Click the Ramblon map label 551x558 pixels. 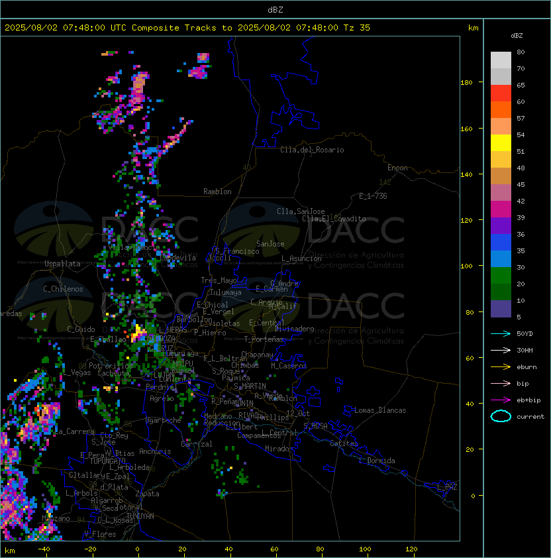[x=217, y=192]
